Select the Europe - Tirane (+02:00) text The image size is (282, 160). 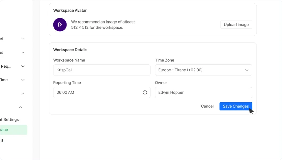pyautogui.click(x=180, y=70)
